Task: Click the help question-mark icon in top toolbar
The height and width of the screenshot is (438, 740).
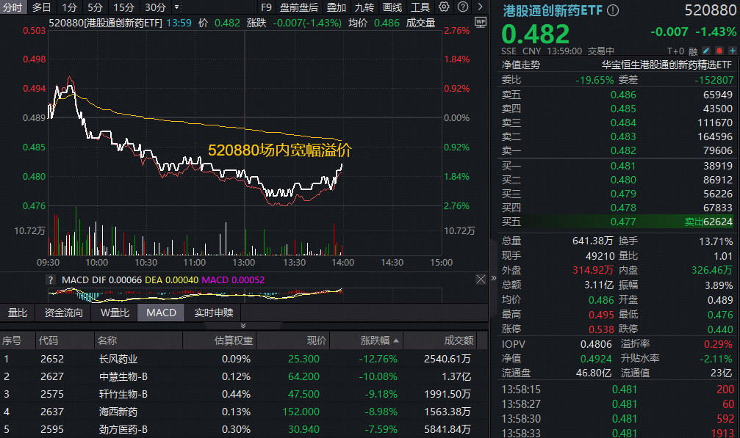Action: click(x=462, y=7)
